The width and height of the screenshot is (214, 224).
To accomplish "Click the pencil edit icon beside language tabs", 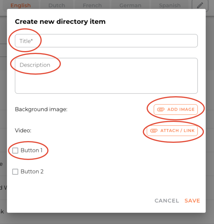I will pyautogui.click(x=200, y=5).
